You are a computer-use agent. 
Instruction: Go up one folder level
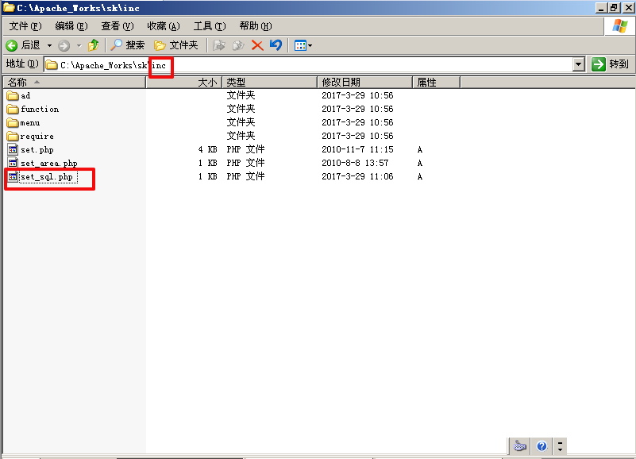(94, 45)
